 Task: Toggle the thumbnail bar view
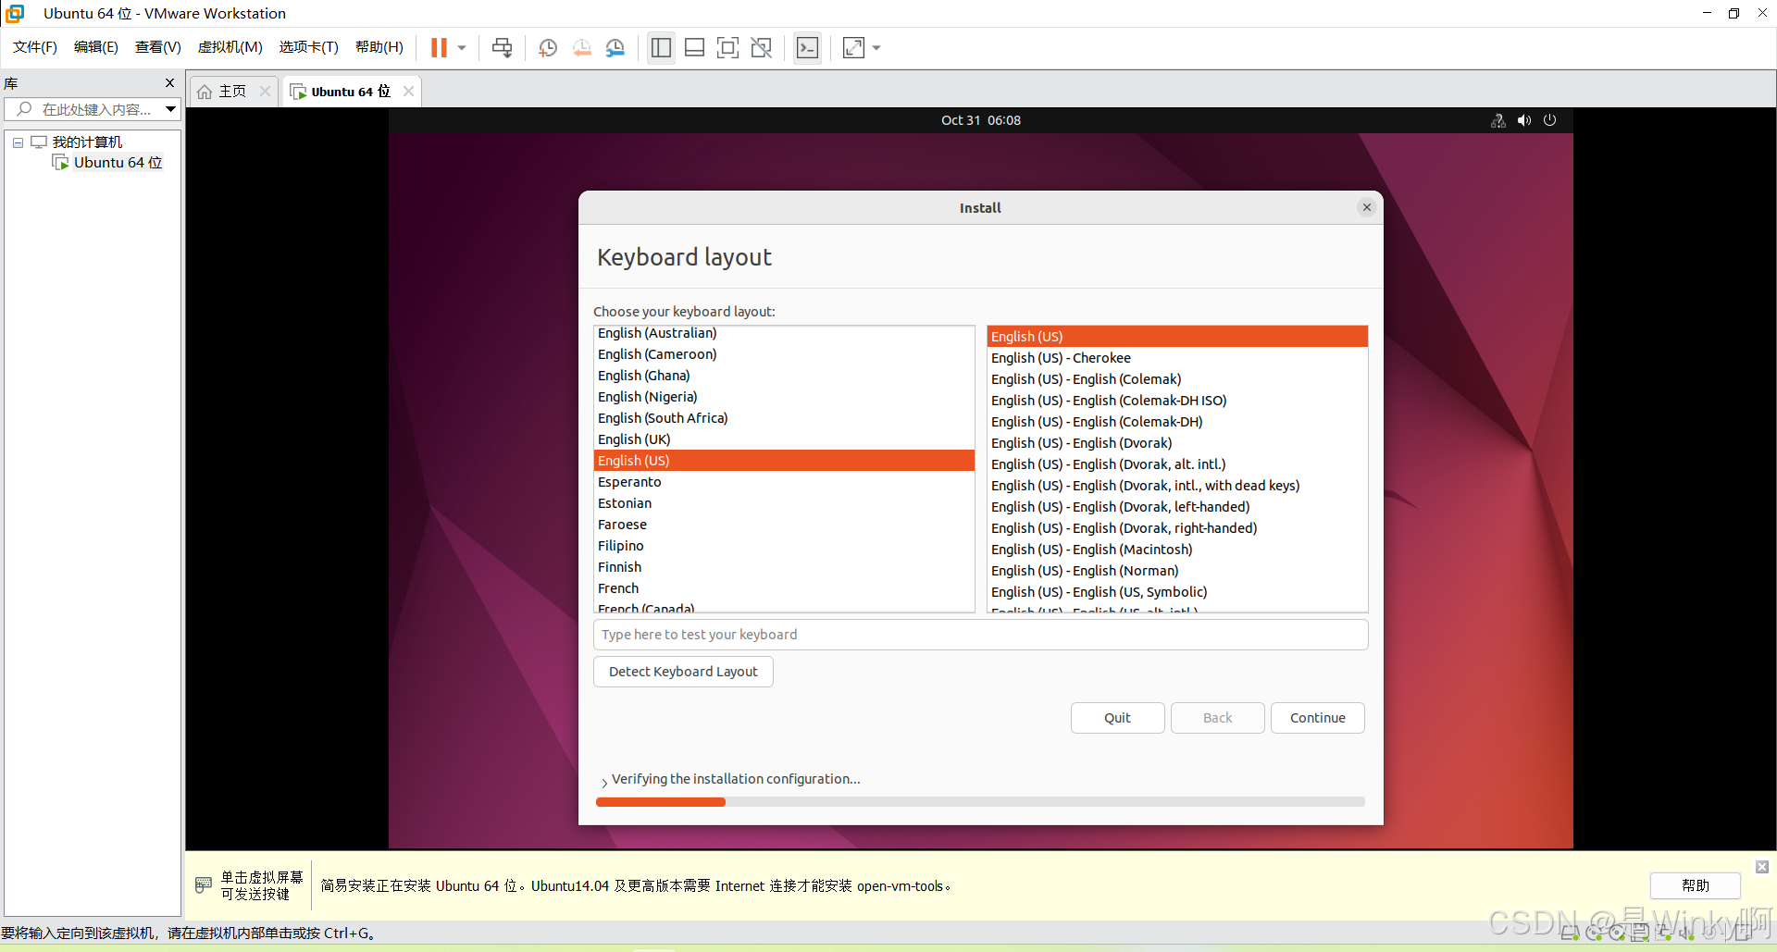pos(694,48)
